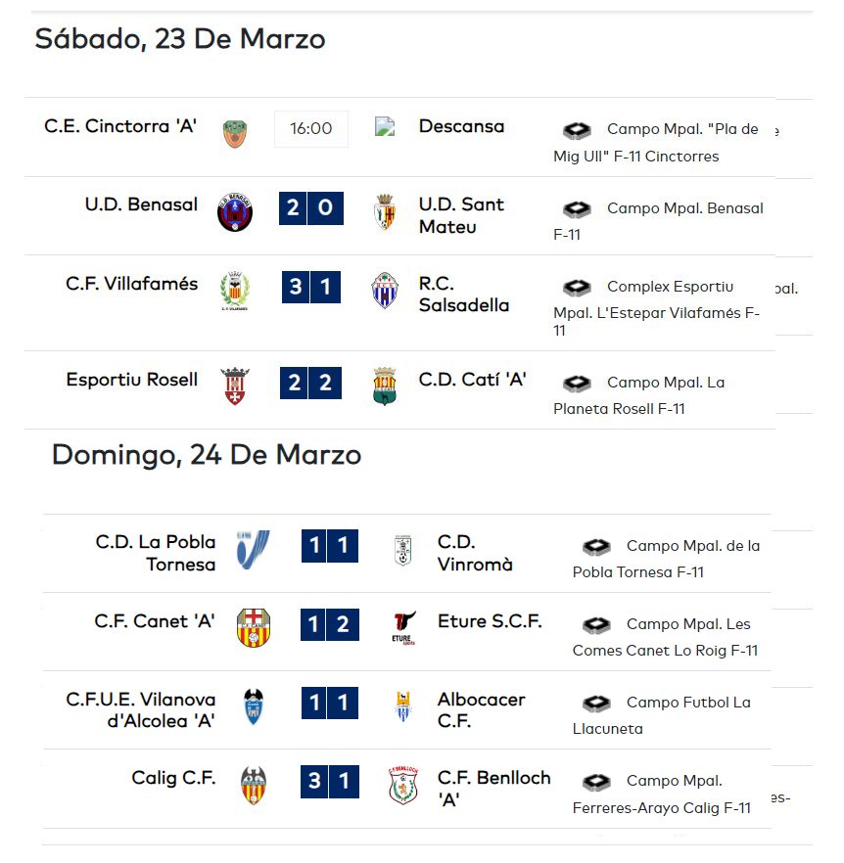
Task: Click the C.F. Canet 'A' crest
Action: pyautogui.click(x=254, y=627)
